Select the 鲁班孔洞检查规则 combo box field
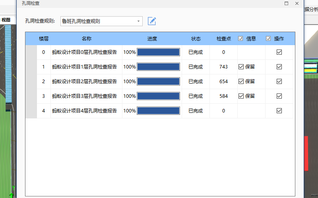Viewport: 318px width, 198px height. tap(101, 21)
